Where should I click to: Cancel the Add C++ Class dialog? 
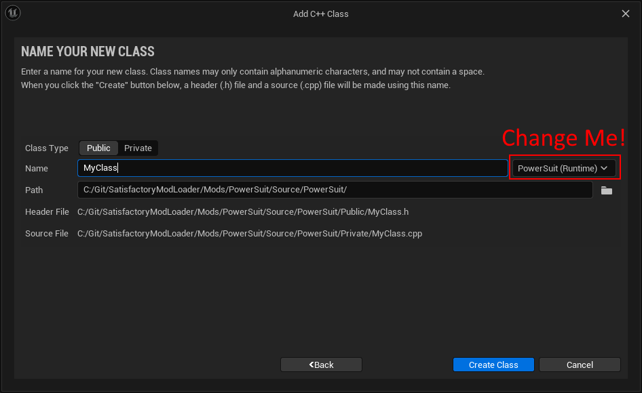(x=580, y=365)
